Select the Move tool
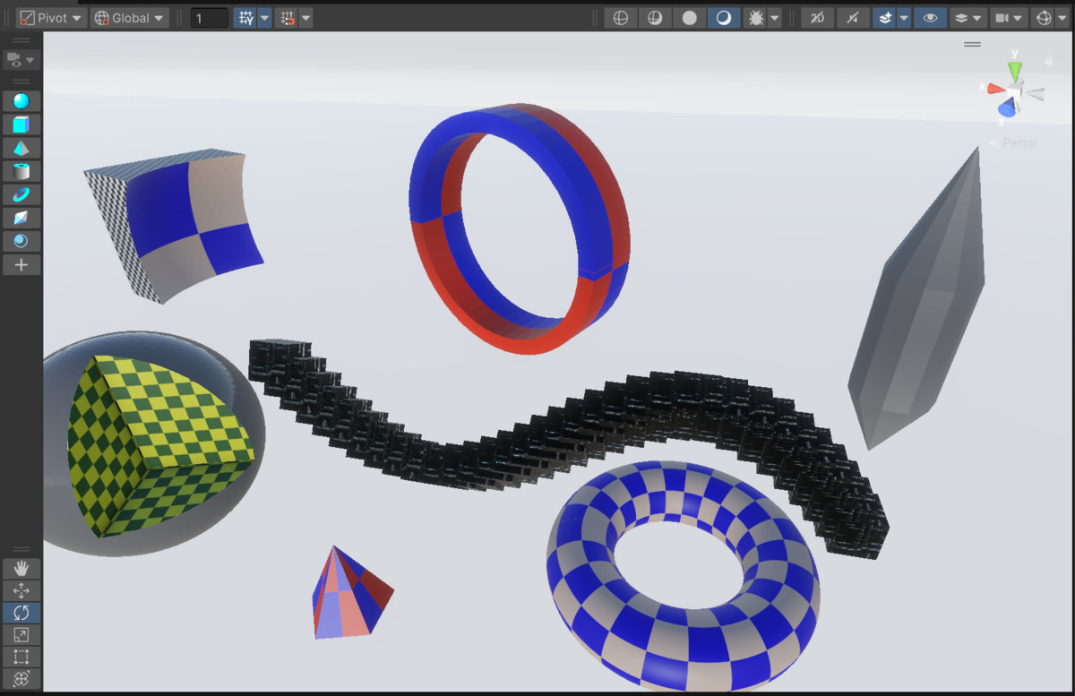 [21, 590]
